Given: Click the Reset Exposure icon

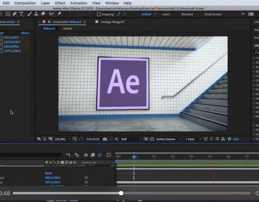Looking at the screenshot, I should [x=229, y=139].
